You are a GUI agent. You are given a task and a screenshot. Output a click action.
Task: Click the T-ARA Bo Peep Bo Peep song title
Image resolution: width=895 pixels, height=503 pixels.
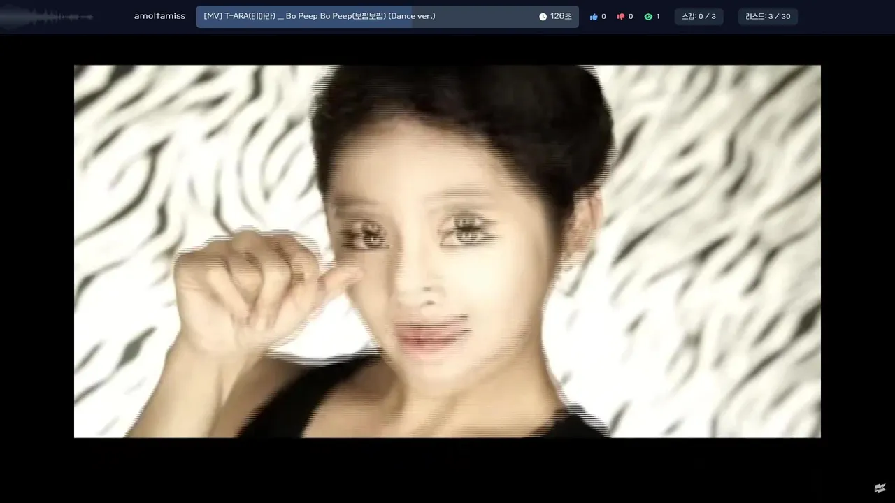point(320,16)
